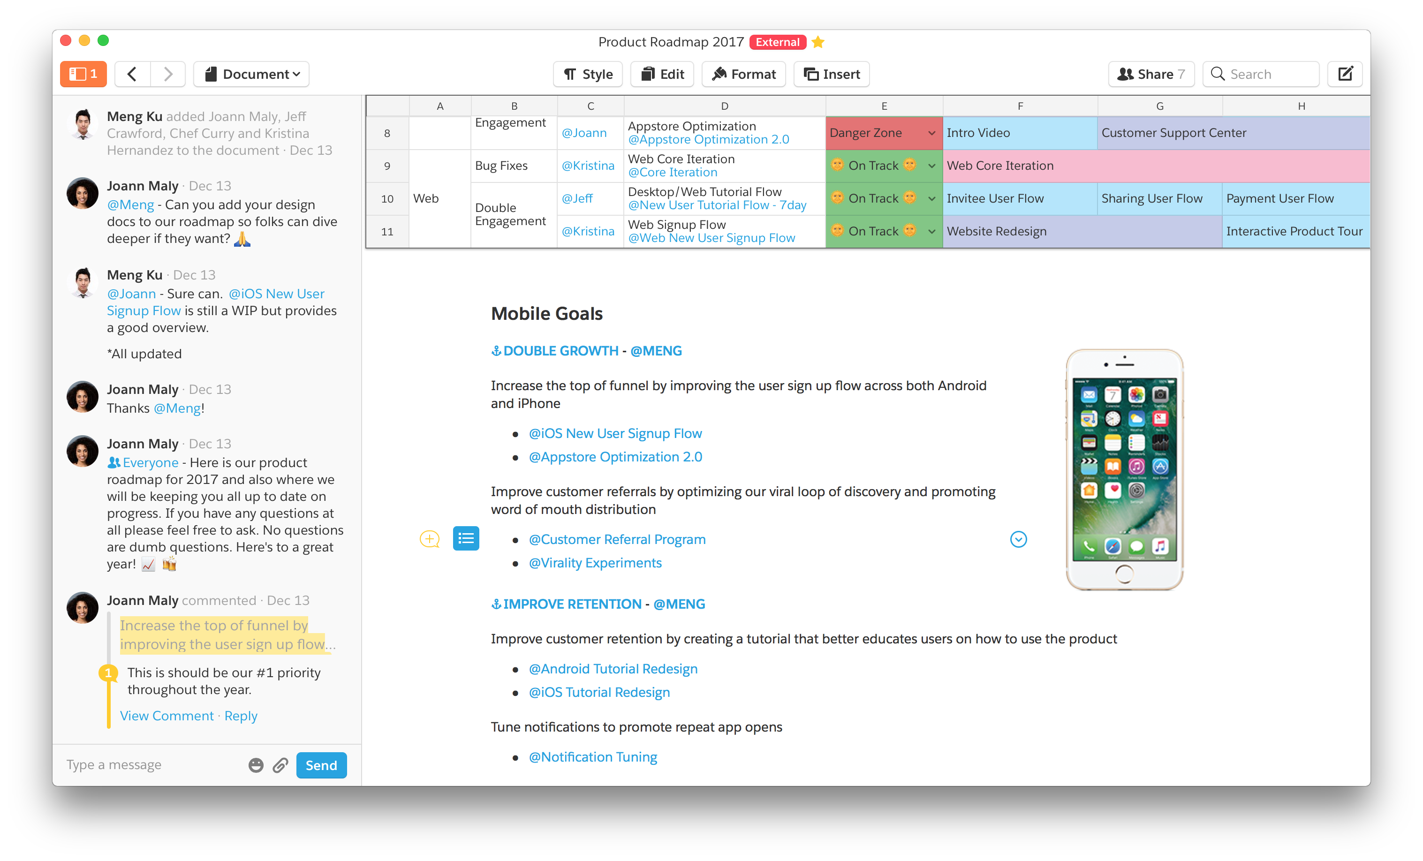Viewport: 1423px width, 861px height.
Task: Toggle the favorite star next to title
Action: [x=818, y=42]
